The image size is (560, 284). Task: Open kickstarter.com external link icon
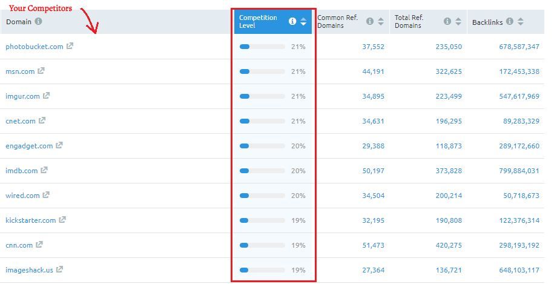pyautogui.click(x=62, y=220)
